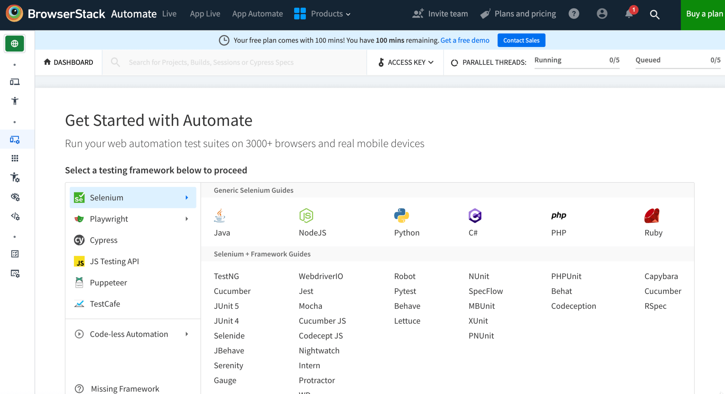Open the Low Code Automation icon in sidebar
725x394 pixels.
[15, 216]
